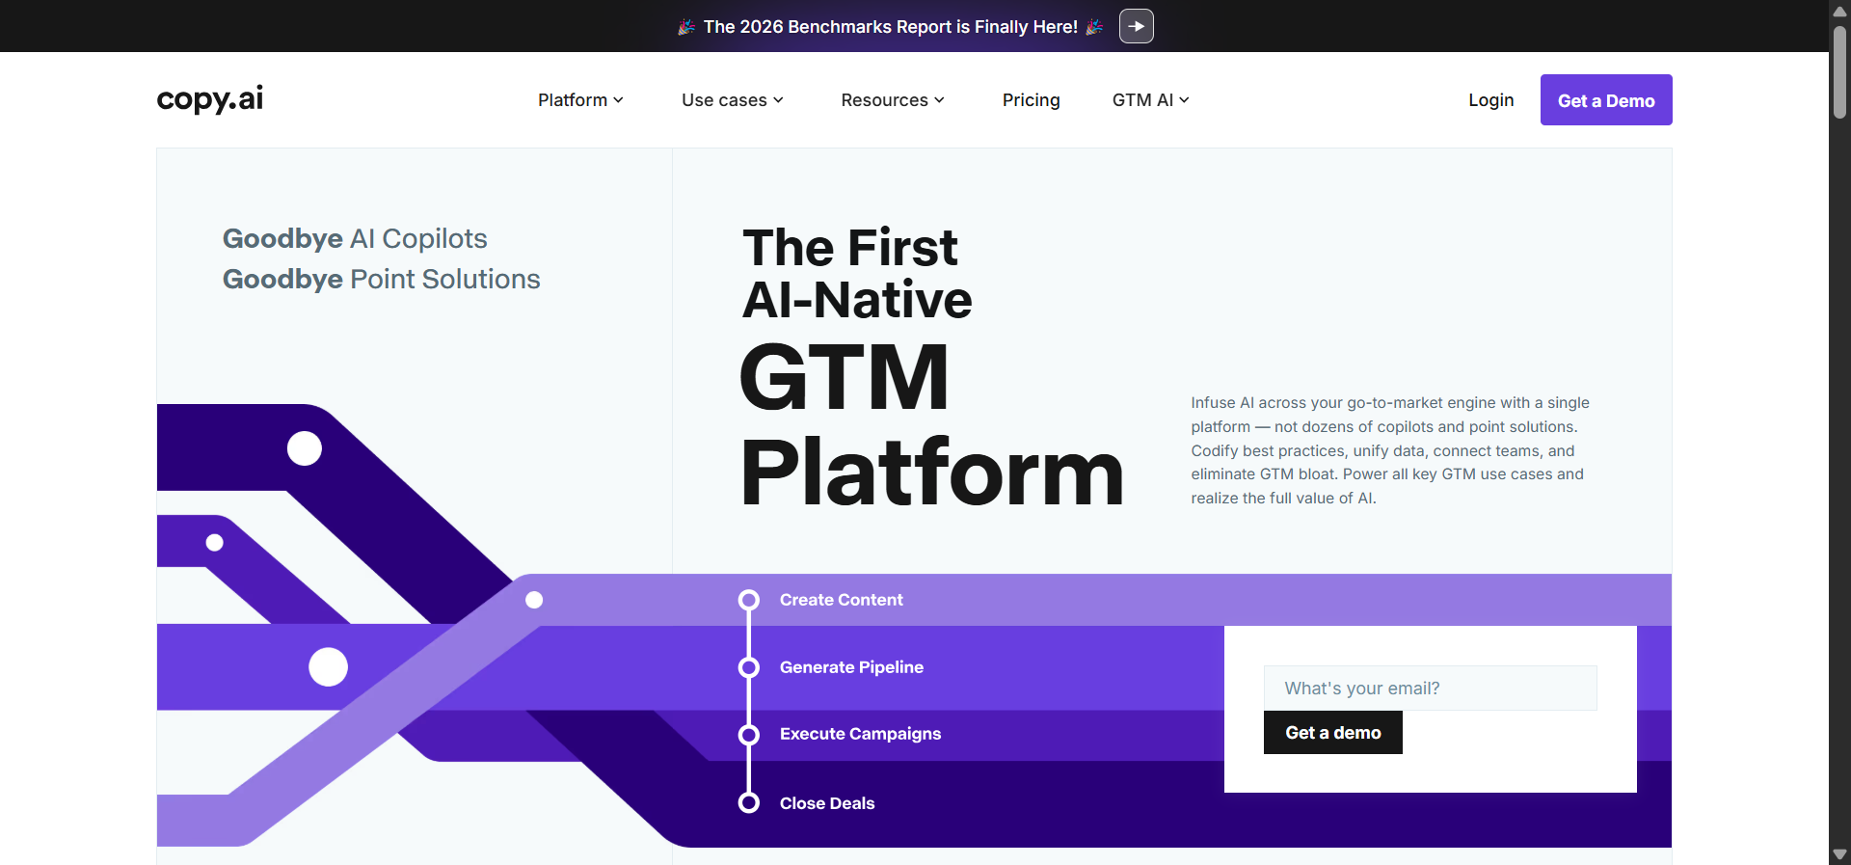Click the "Infuse AI across" description paragraph

point(1389,450)
